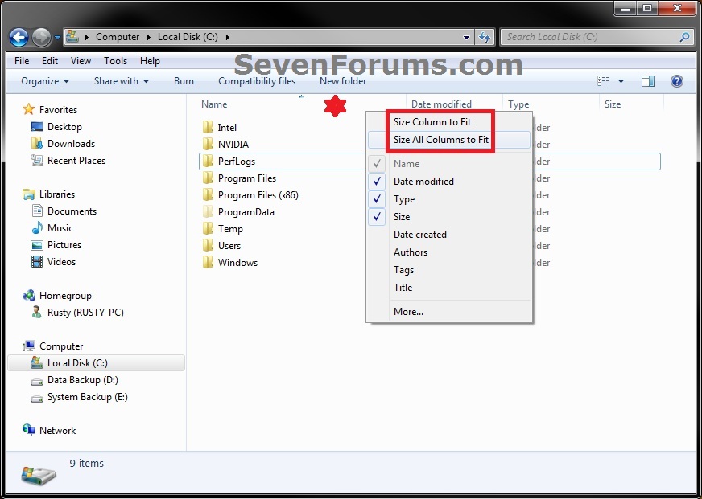Open Help via the question mark icon
The height and width of the screenshot is (499, 702).
[677, 80]
